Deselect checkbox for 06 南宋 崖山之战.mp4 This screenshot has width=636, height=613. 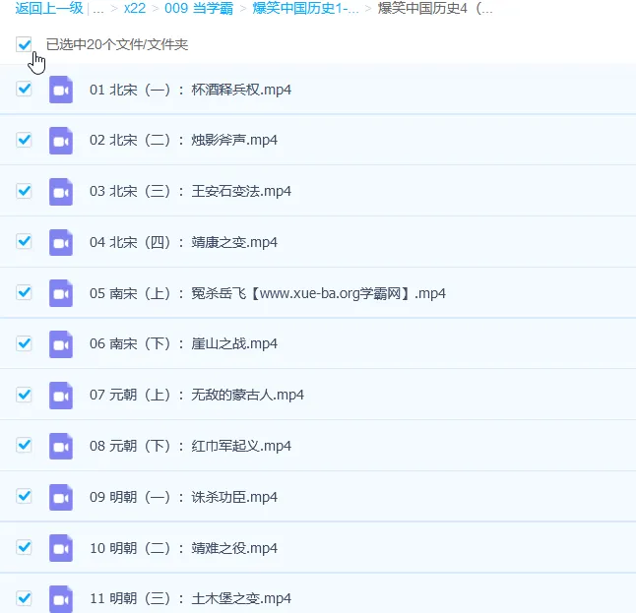(24, 343)
